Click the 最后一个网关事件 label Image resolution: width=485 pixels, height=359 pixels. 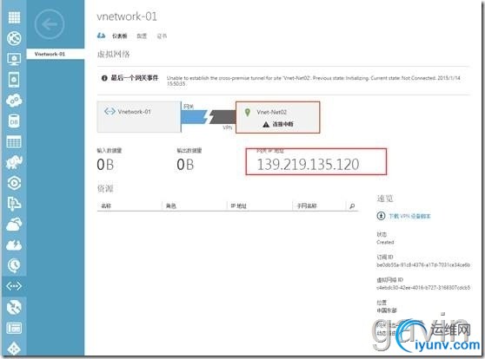[x=135, y=78]
